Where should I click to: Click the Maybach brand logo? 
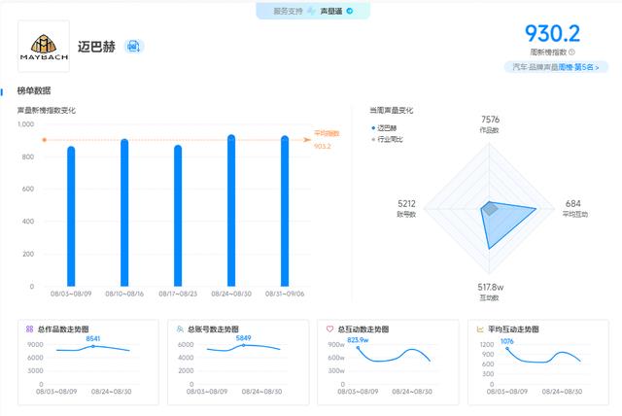tap(44, 46)
